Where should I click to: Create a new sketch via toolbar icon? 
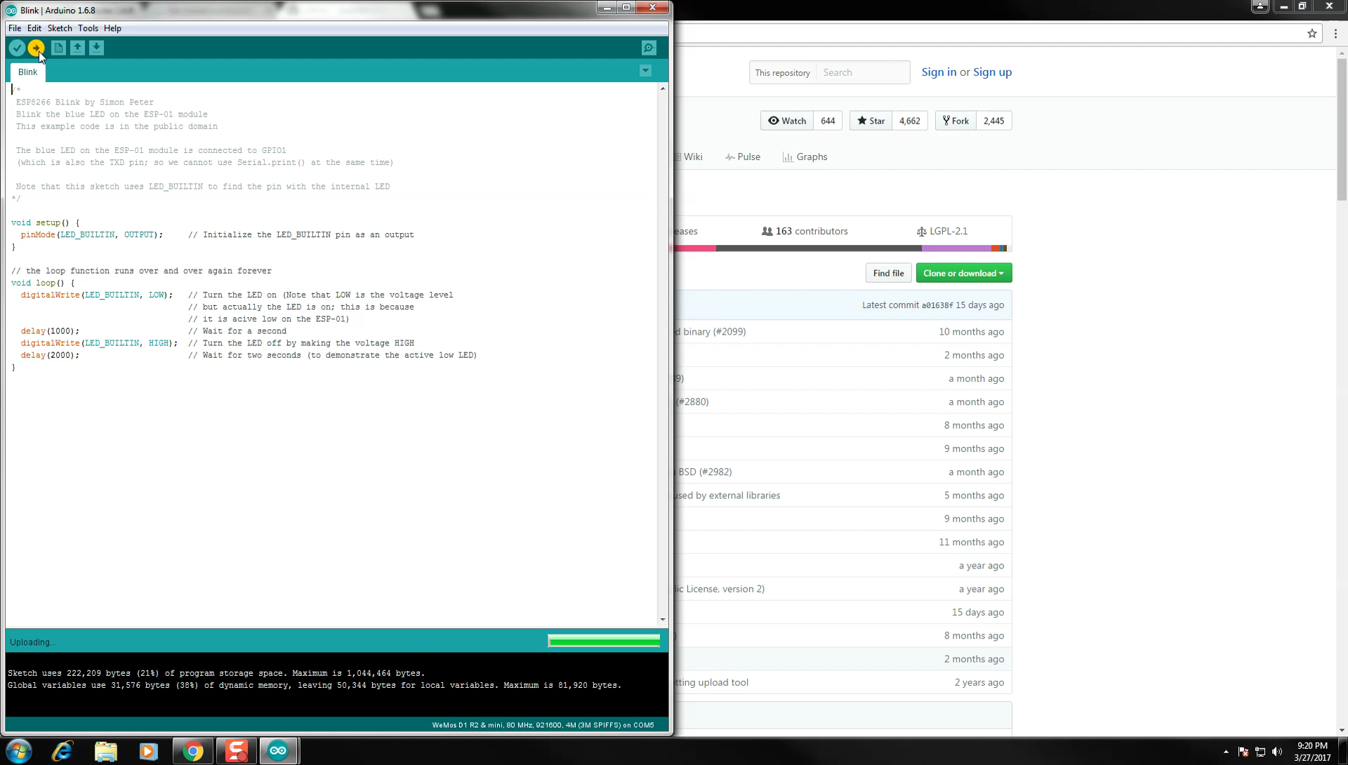point(58,48)
